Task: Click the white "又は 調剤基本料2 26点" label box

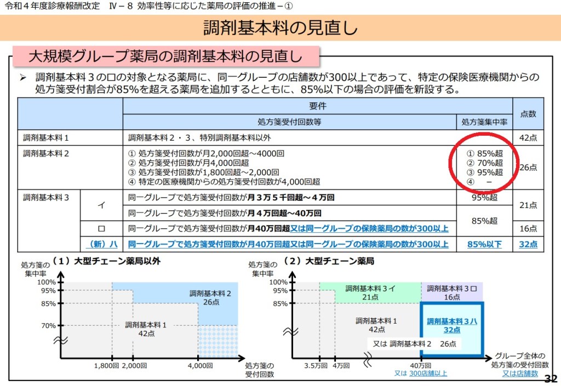Action: (x=414, y=344)
